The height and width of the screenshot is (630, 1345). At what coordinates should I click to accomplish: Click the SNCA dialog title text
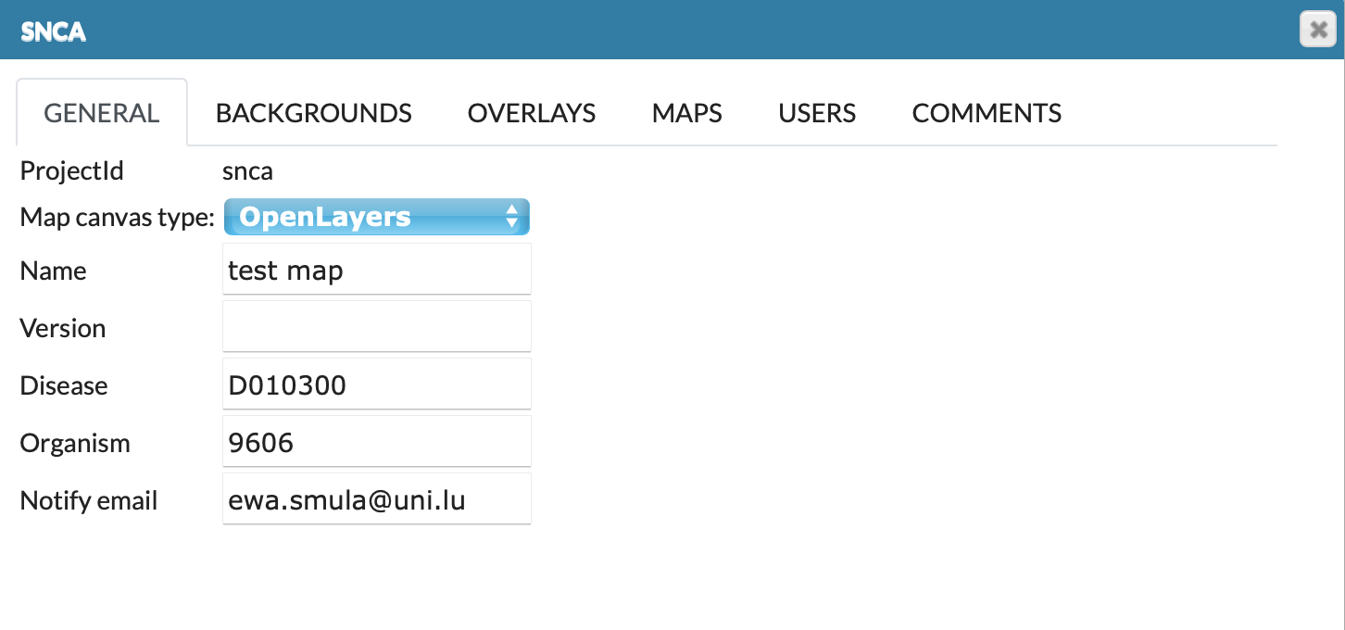tap(53, 31)
